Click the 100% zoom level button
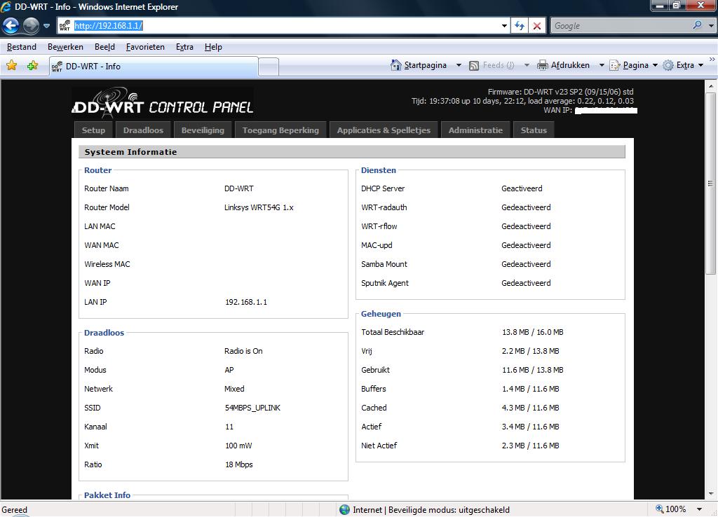The width and height of the screenshot is (718, 517). click(x=671, y=509)
